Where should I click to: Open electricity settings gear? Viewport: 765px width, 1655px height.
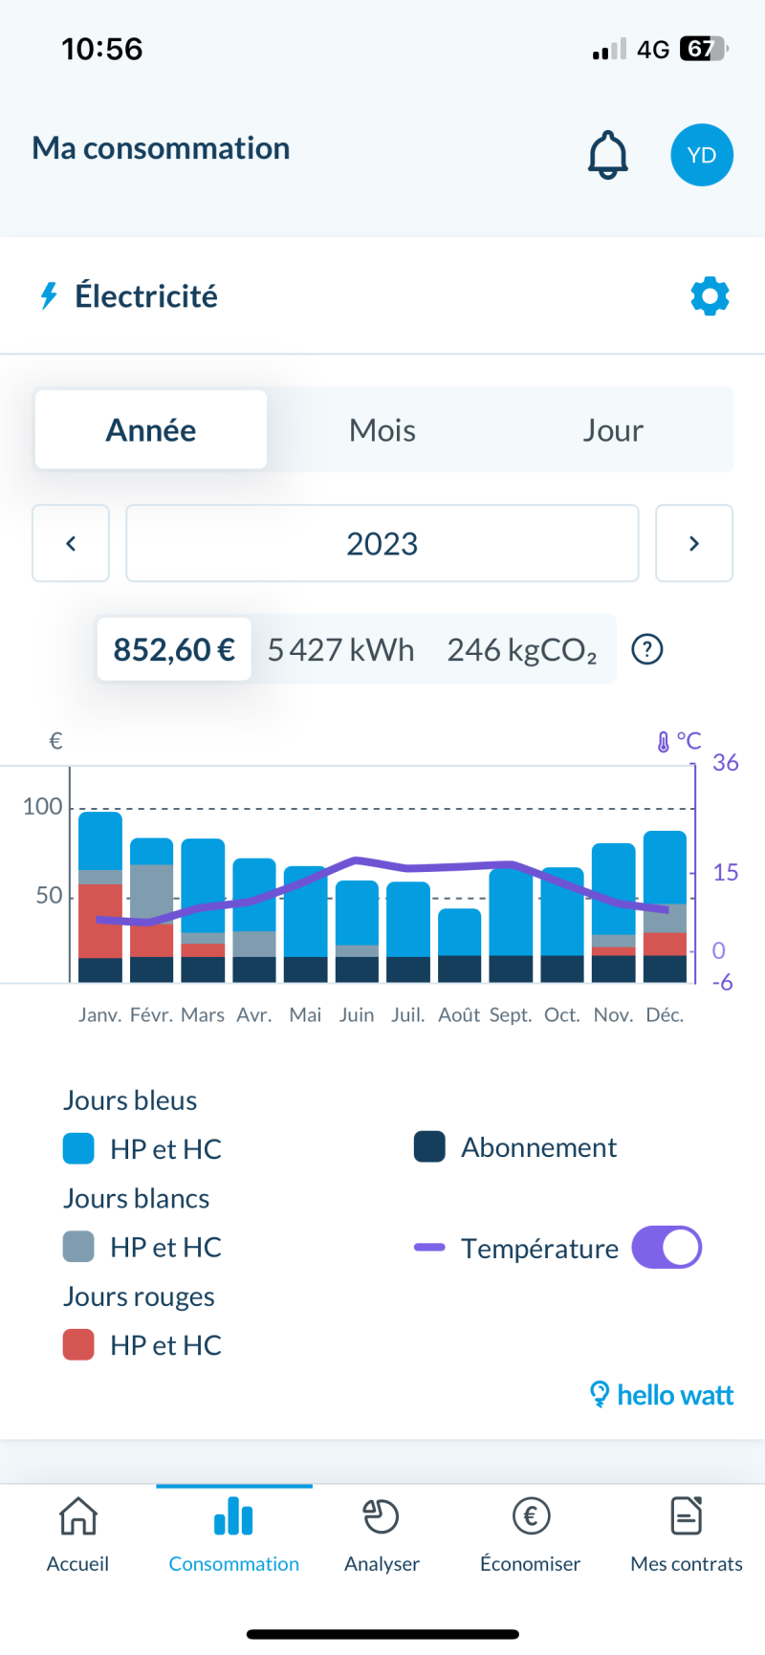(x=710, y=296)
